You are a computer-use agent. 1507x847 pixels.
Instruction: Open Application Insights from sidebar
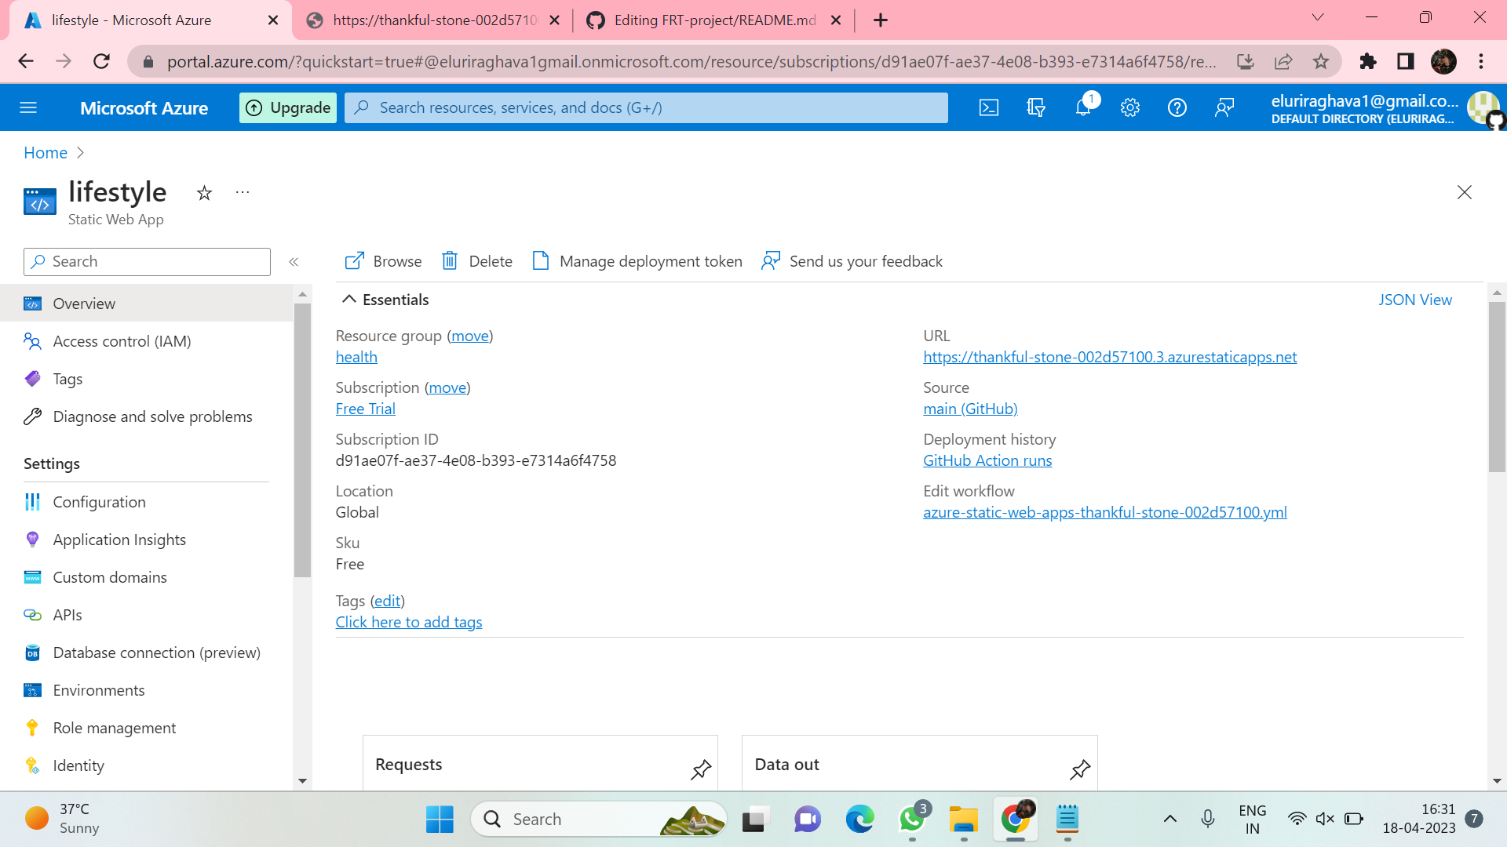click(119, 540)
